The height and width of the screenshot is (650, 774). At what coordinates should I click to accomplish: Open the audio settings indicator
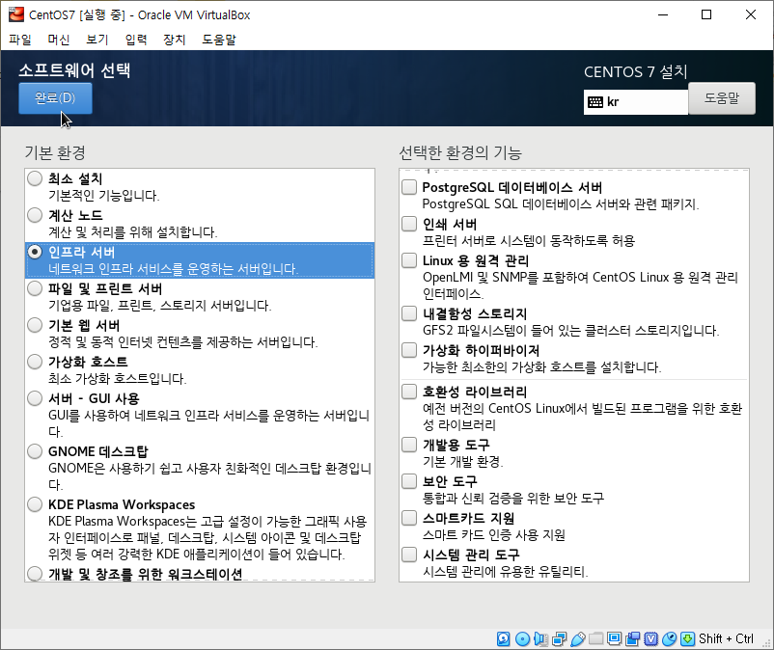pos(541,638)
